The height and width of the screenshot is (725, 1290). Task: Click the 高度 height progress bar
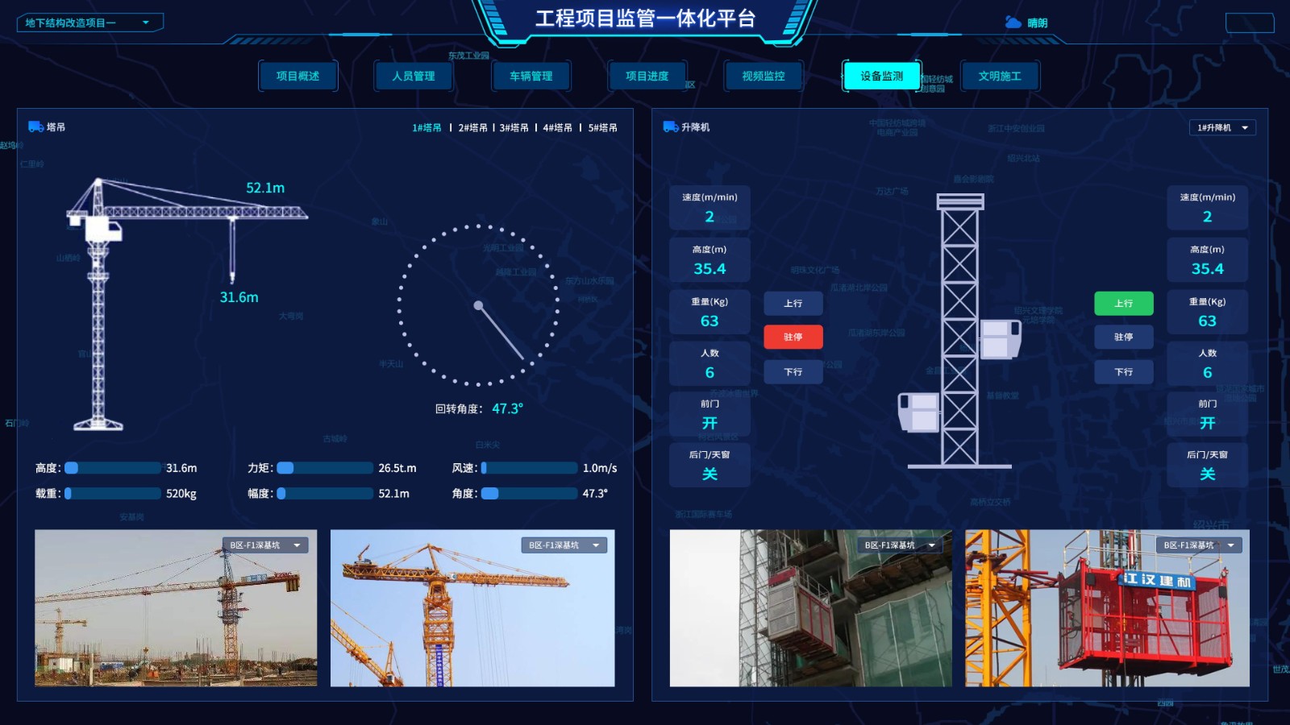coord(113,468)
